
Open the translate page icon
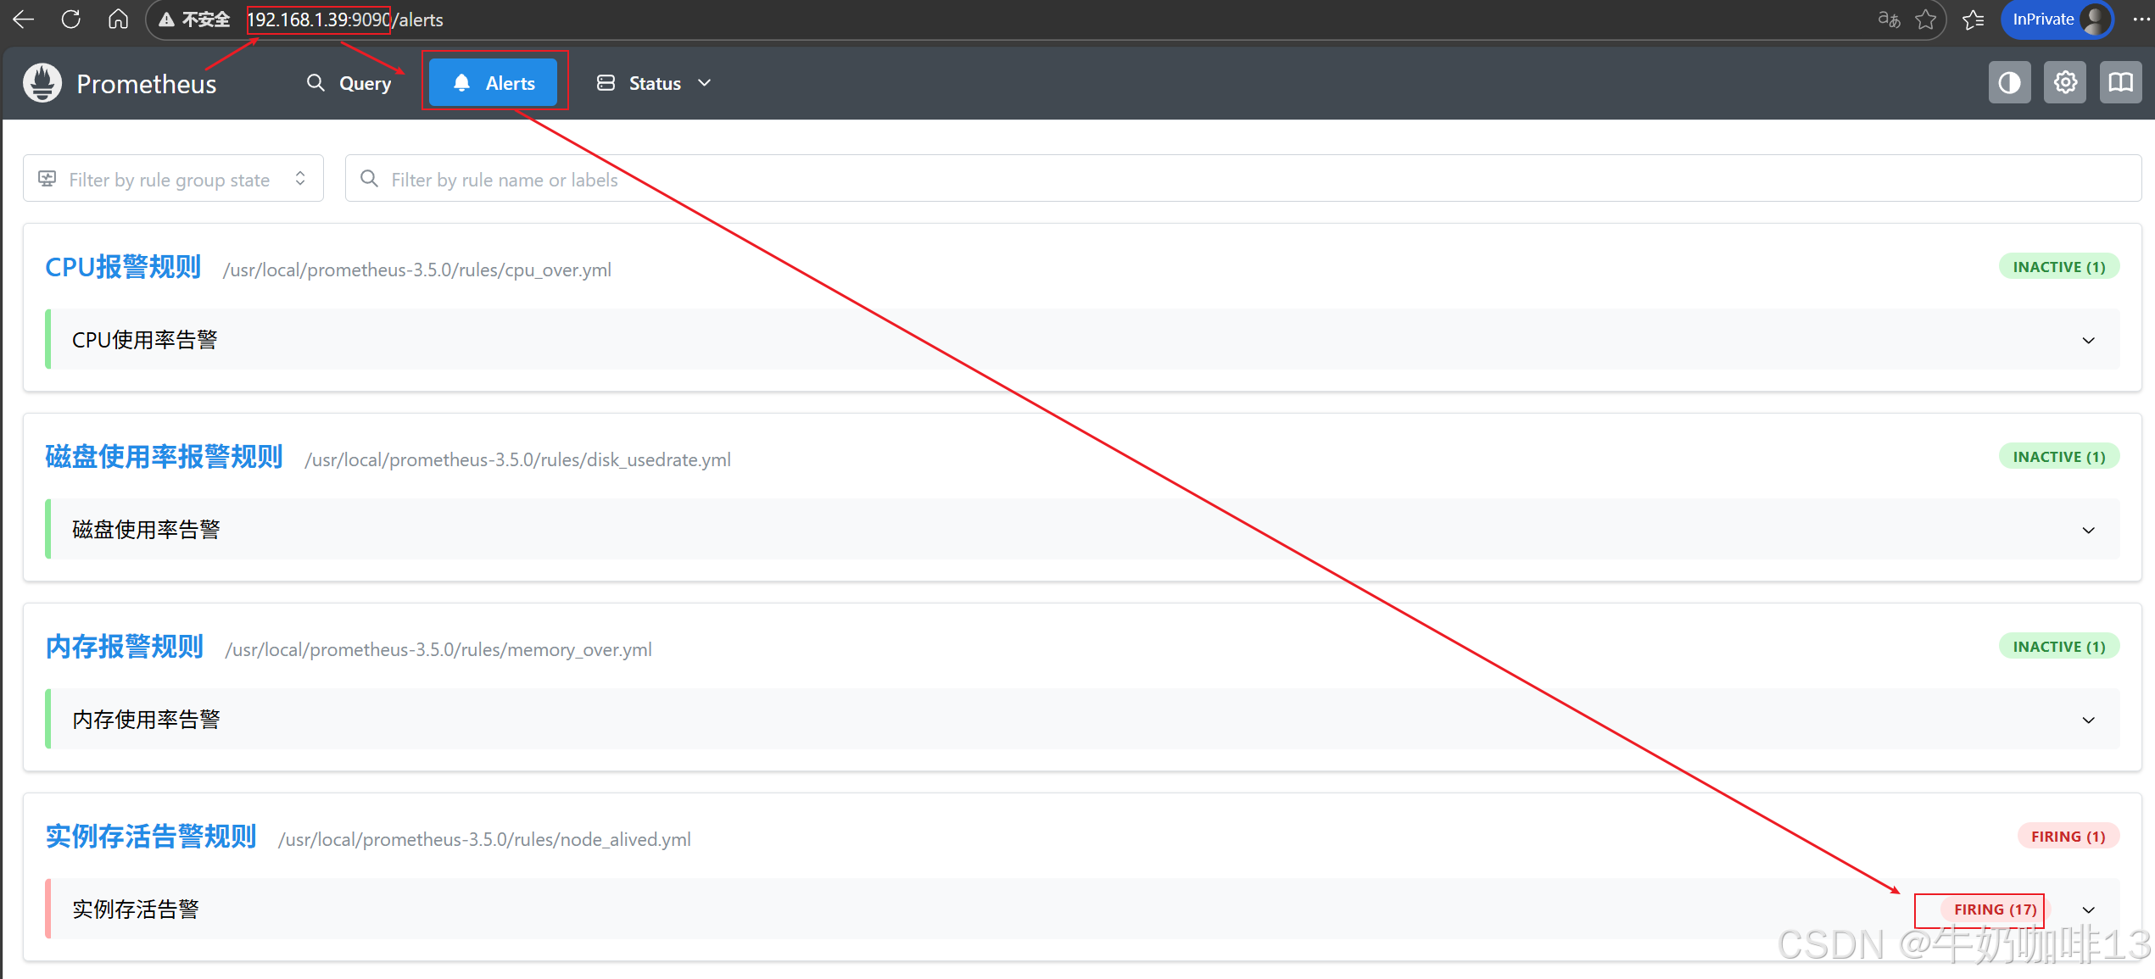(1889, 19)
